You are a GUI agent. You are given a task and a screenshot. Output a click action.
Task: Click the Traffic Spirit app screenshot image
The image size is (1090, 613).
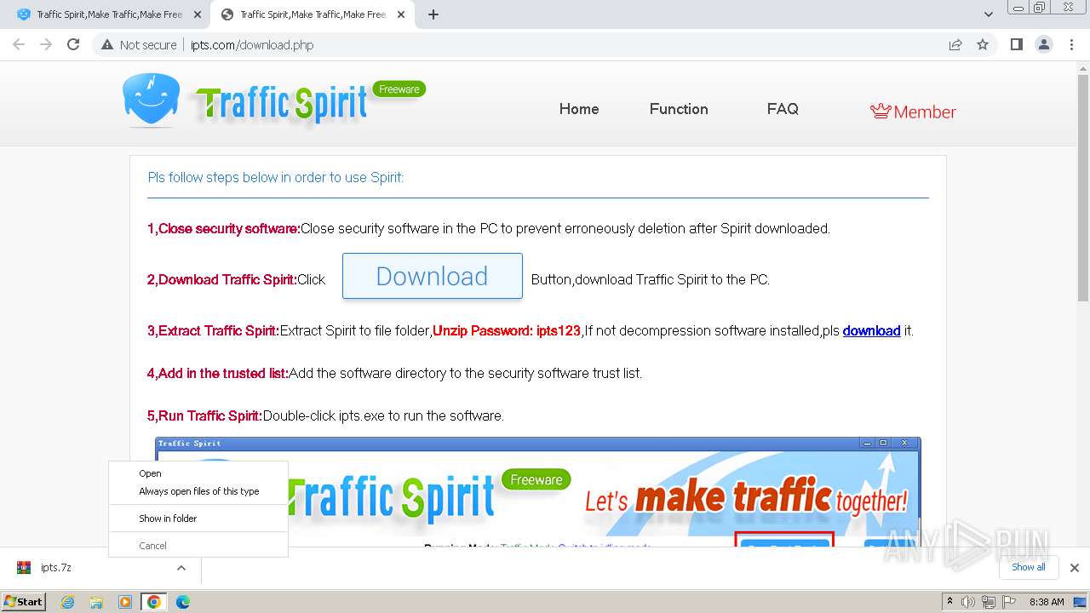(537, 492)
